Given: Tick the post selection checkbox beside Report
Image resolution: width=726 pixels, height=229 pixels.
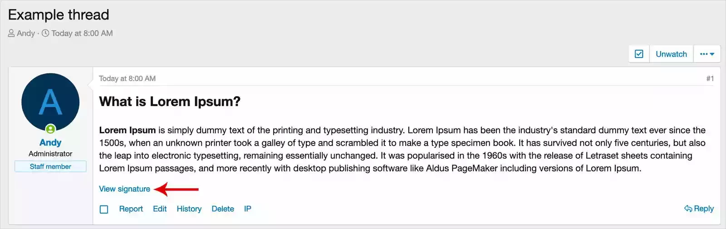Looking at the screenshot, I should click(x=104, y=209).
